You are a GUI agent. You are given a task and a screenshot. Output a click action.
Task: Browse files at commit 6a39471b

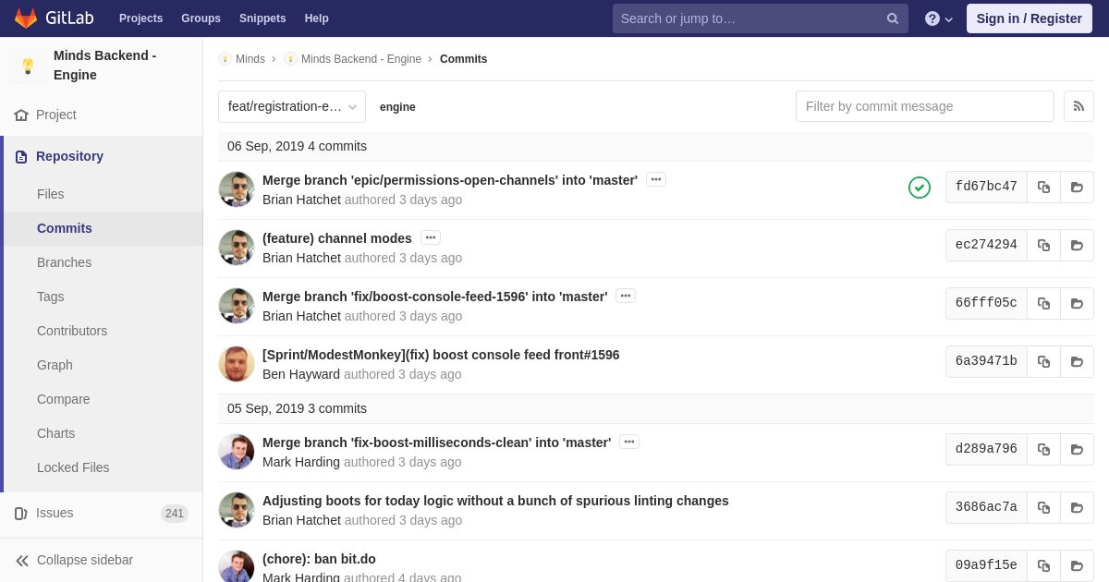[1077, 361]
